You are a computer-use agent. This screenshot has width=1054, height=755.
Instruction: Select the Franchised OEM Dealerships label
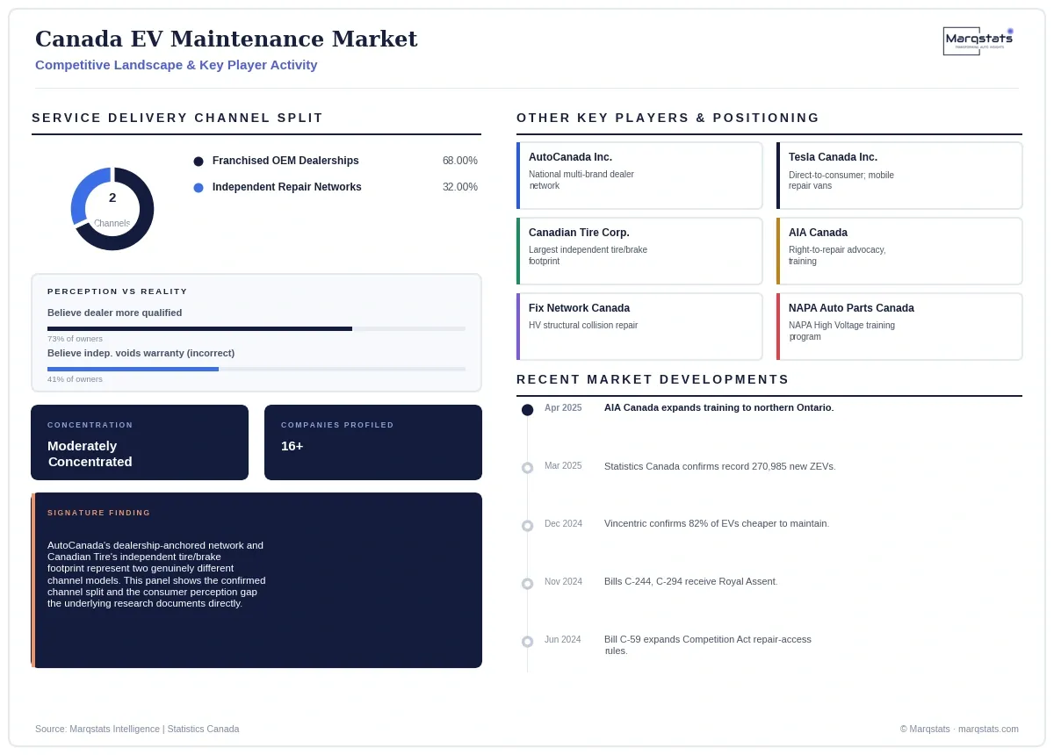[285, 161]
